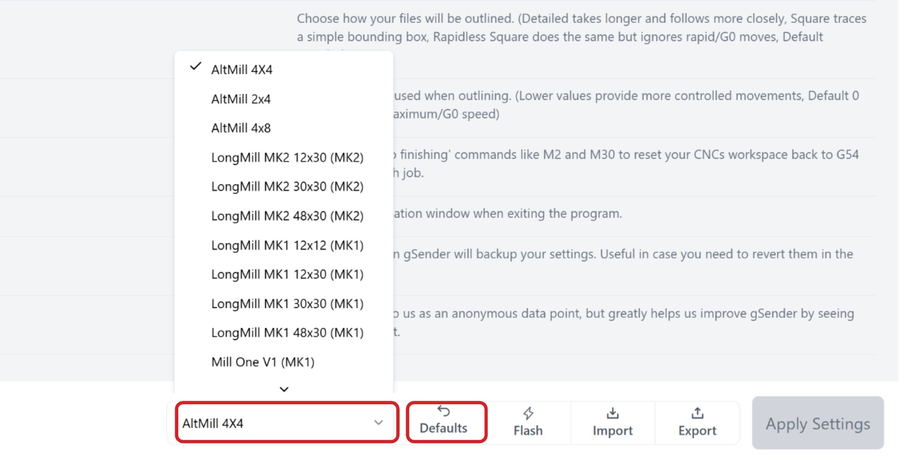Image resolution: width=918 pixels, height=460 pixels.
Task: Click the Defaults undo-arrow icon
Action: (x=443, y=411)
